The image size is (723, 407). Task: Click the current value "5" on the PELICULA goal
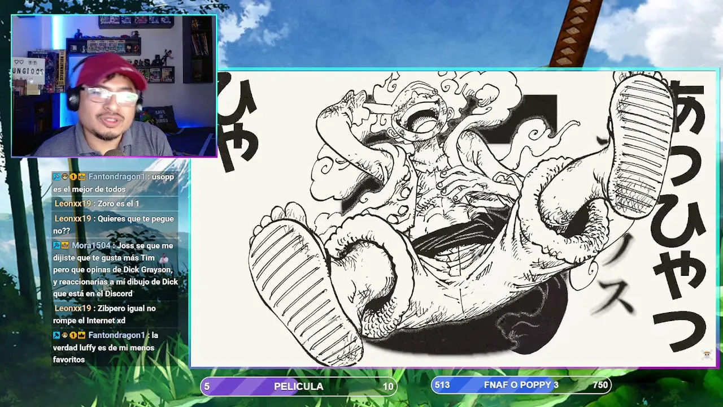[207, 387]
